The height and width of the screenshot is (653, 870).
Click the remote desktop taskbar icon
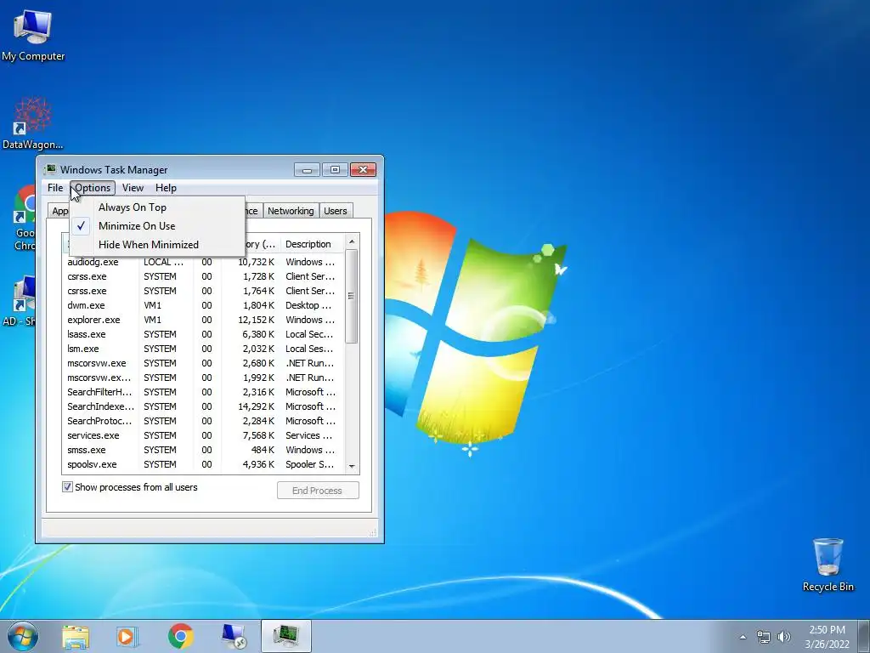click(x=233, y=637)
